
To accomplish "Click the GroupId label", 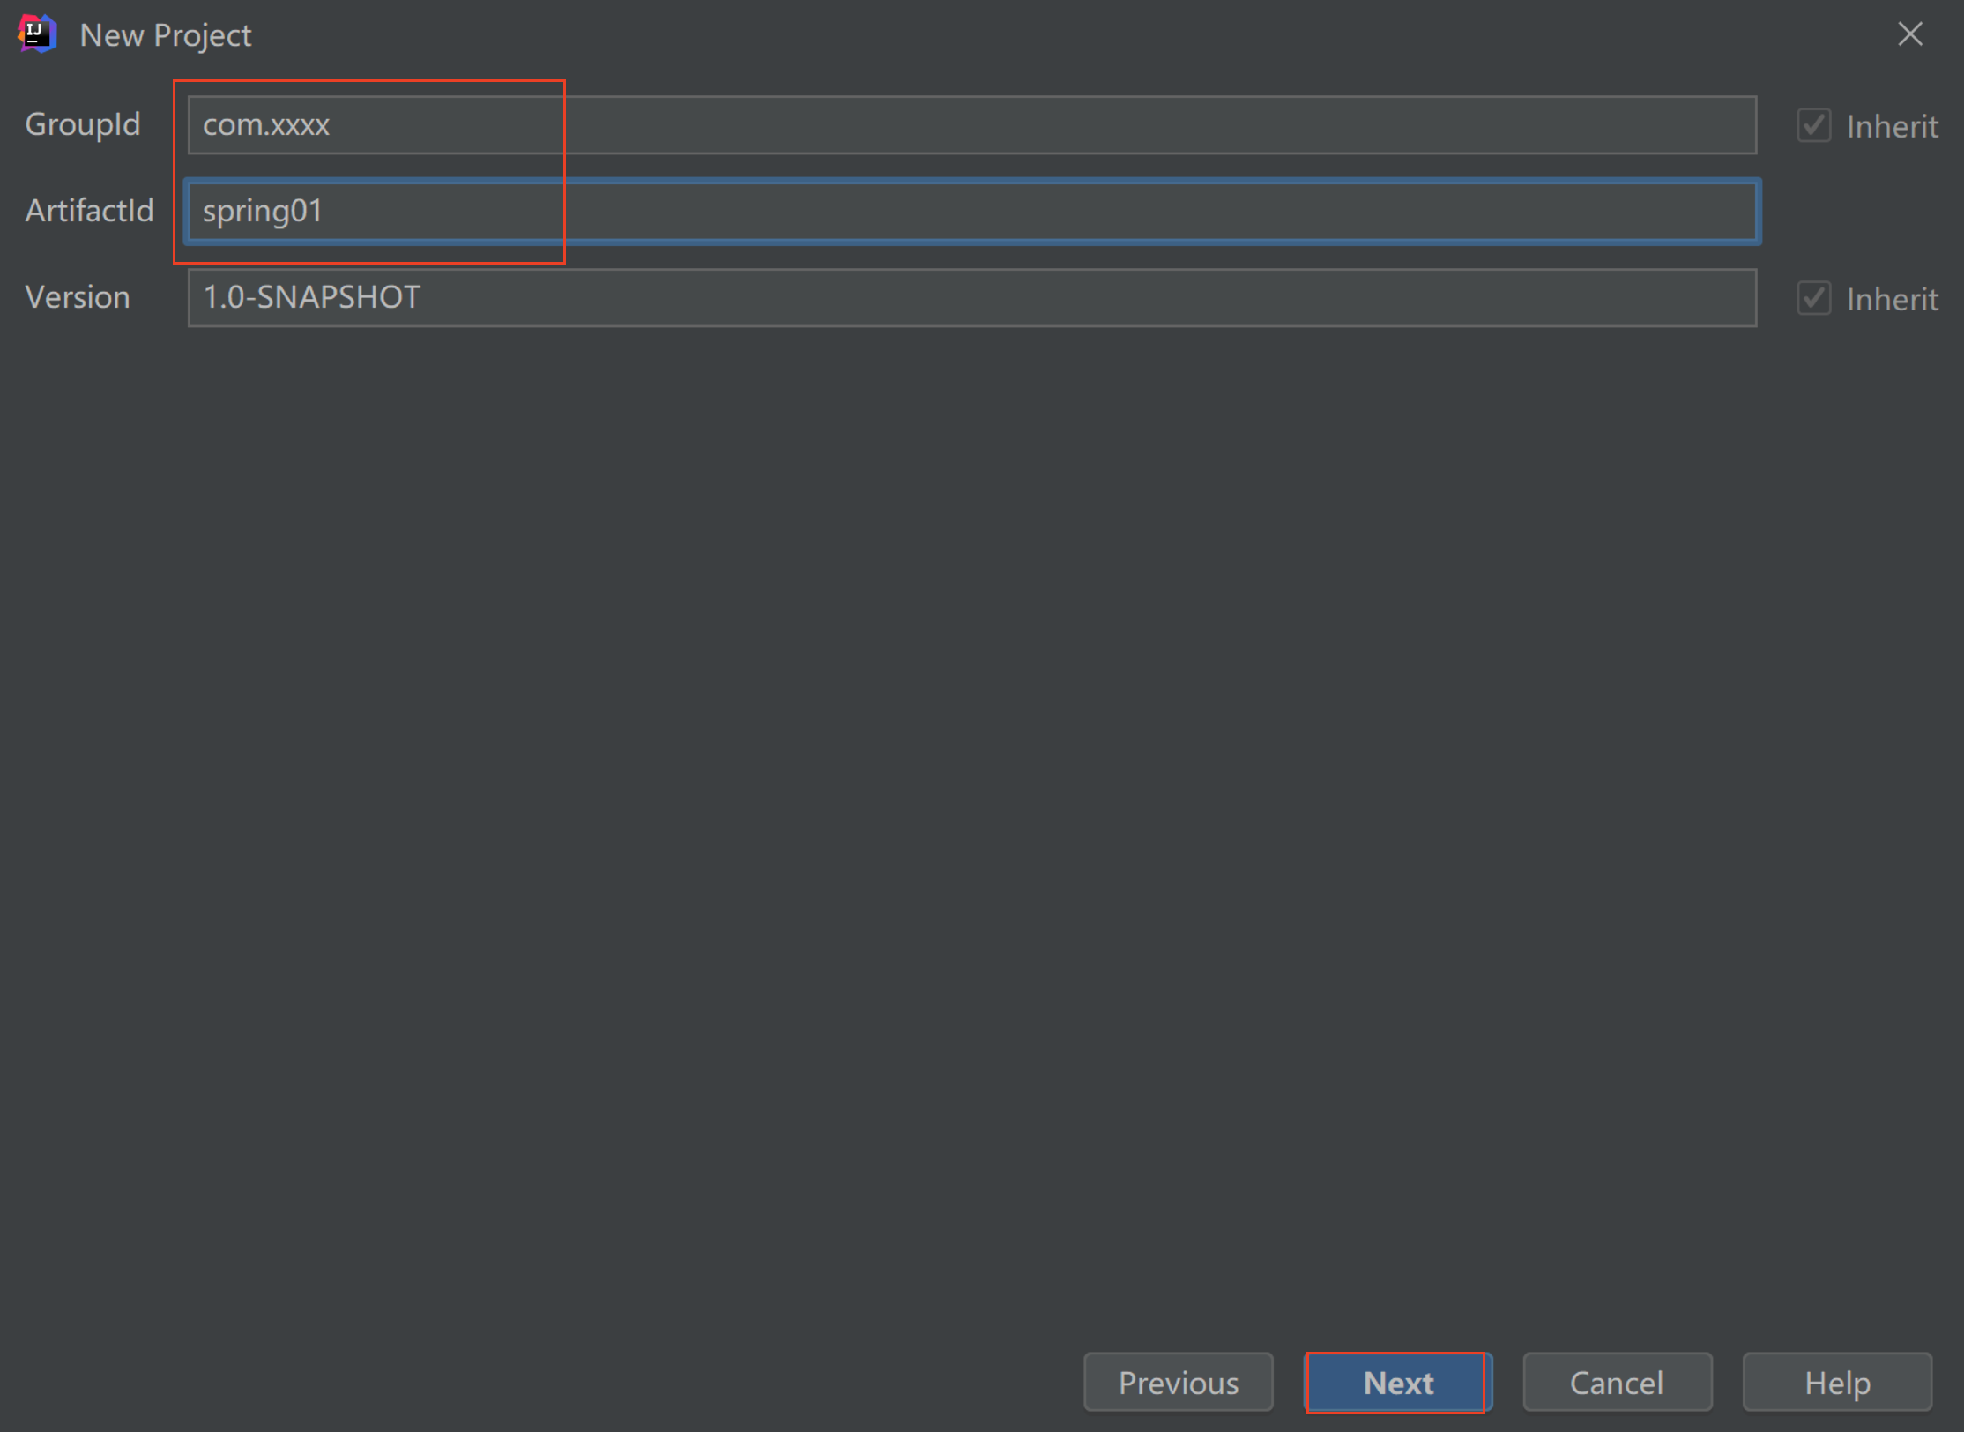I will point(83,124).
